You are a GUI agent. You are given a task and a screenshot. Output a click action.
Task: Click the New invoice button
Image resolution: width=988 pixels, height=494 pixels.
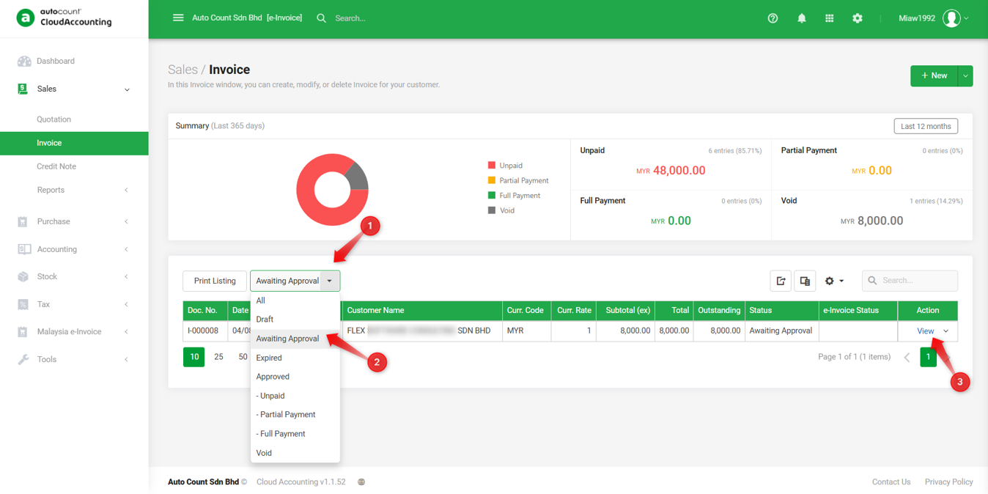(x=934, y=75)
